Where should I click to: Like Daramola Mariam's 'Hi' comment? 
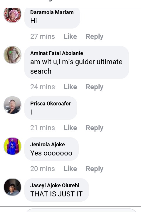click(70, 37)
